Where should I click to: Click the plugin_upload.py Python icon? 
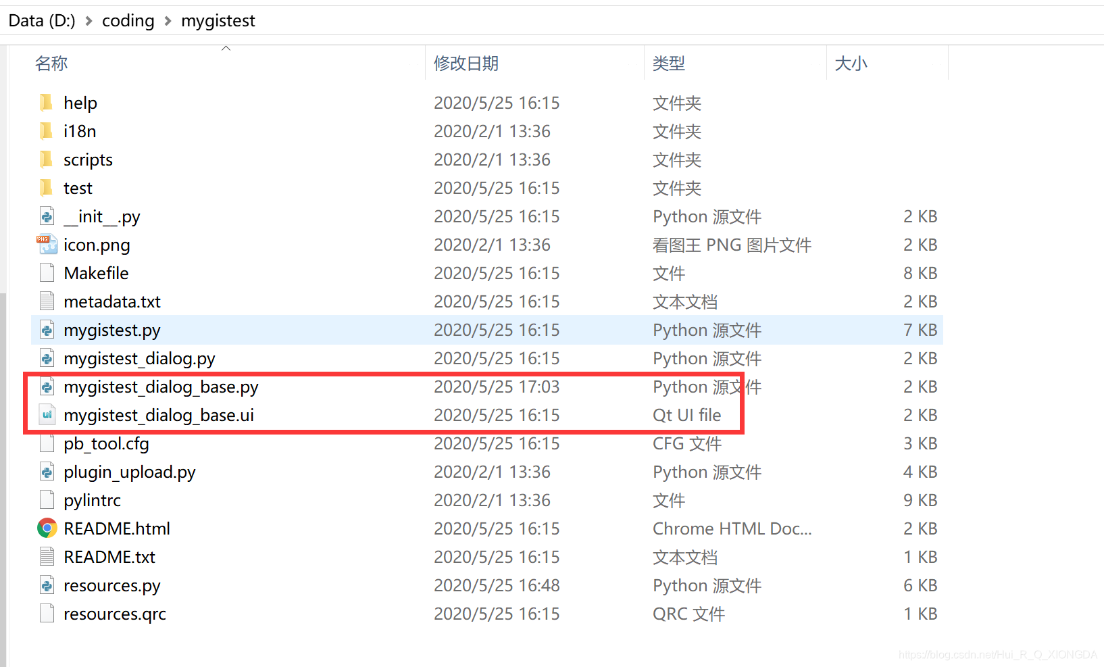coord(47,472)
